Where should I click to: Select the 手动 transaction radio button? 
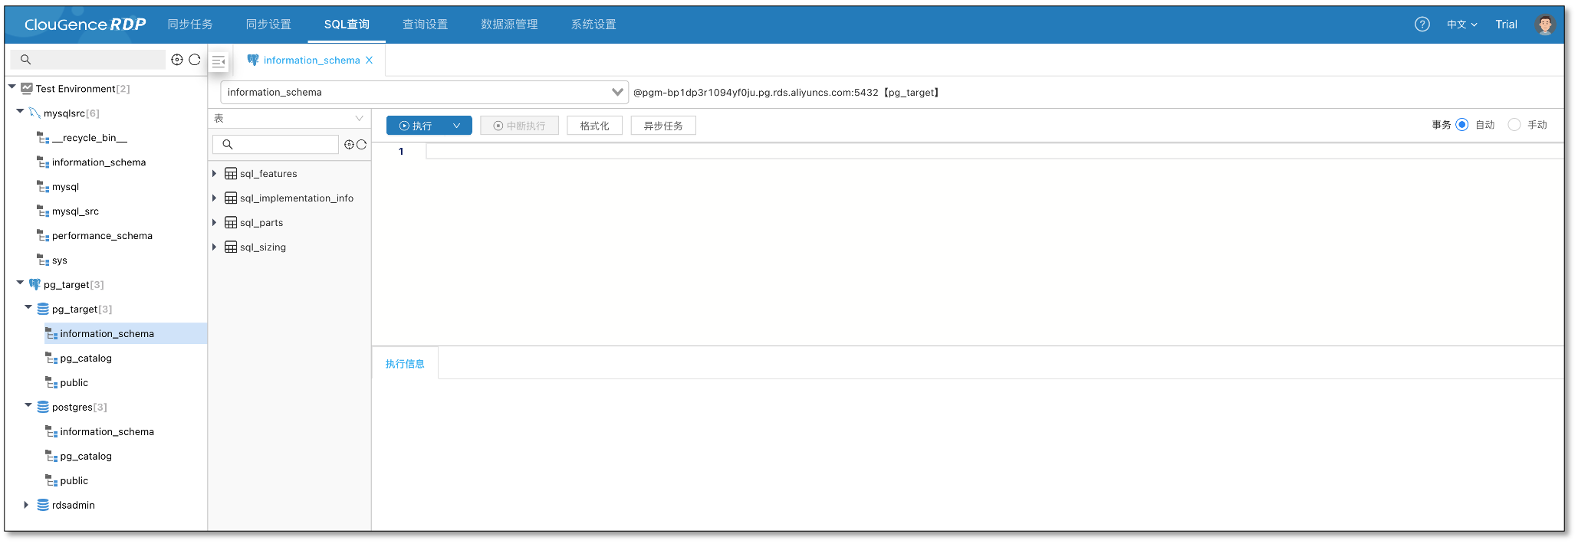[1514, 125]
